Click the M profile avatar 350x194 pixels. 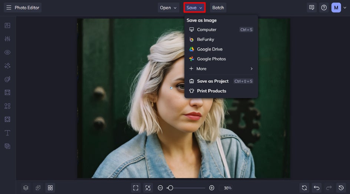coord(336,7)
